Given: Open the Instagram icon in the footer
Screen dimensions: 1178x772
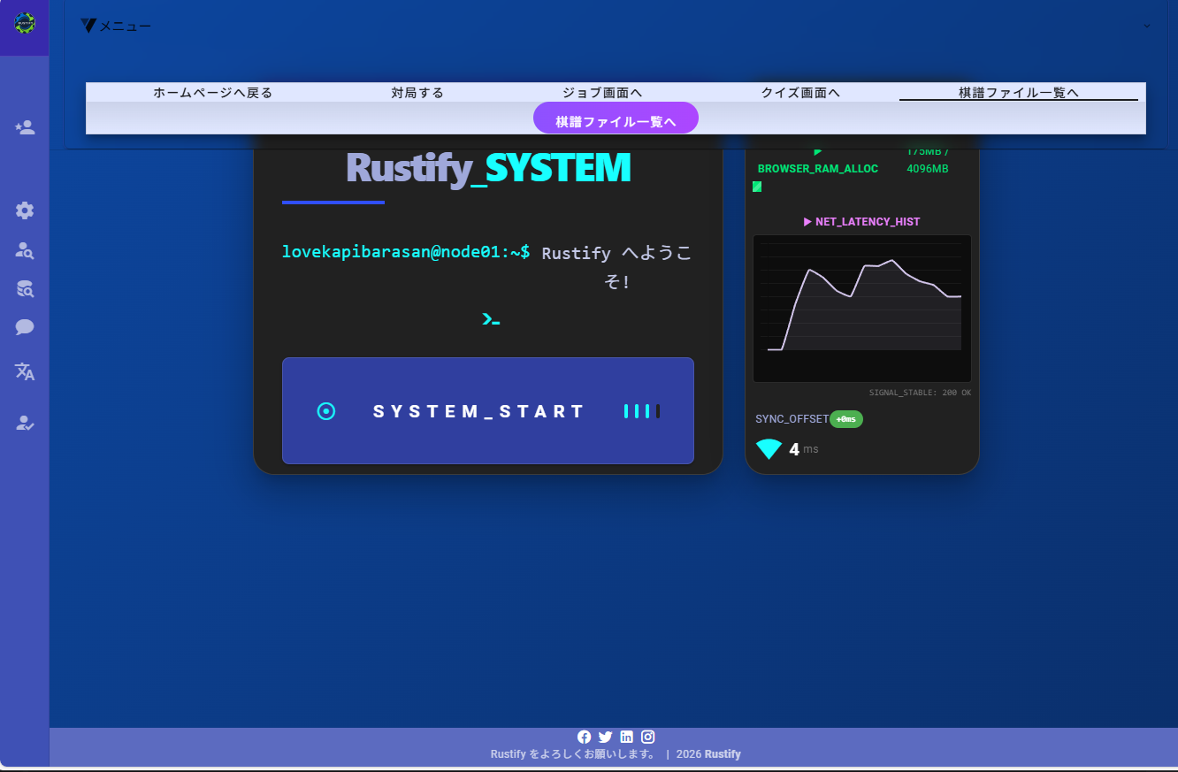Looking at the screenshot, I should 647,737.
